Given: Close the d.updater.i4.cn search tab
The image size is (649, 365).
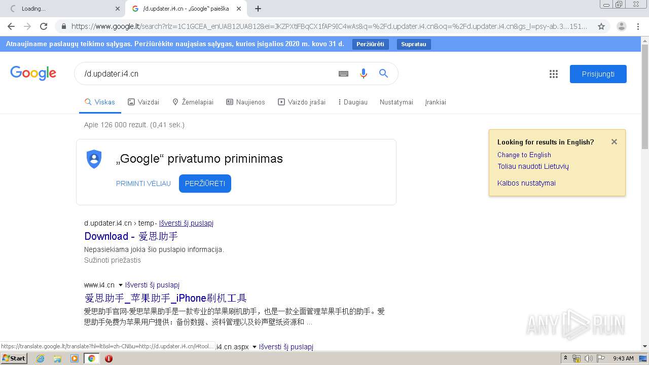Looking at the screenshot, I should 239,9.
